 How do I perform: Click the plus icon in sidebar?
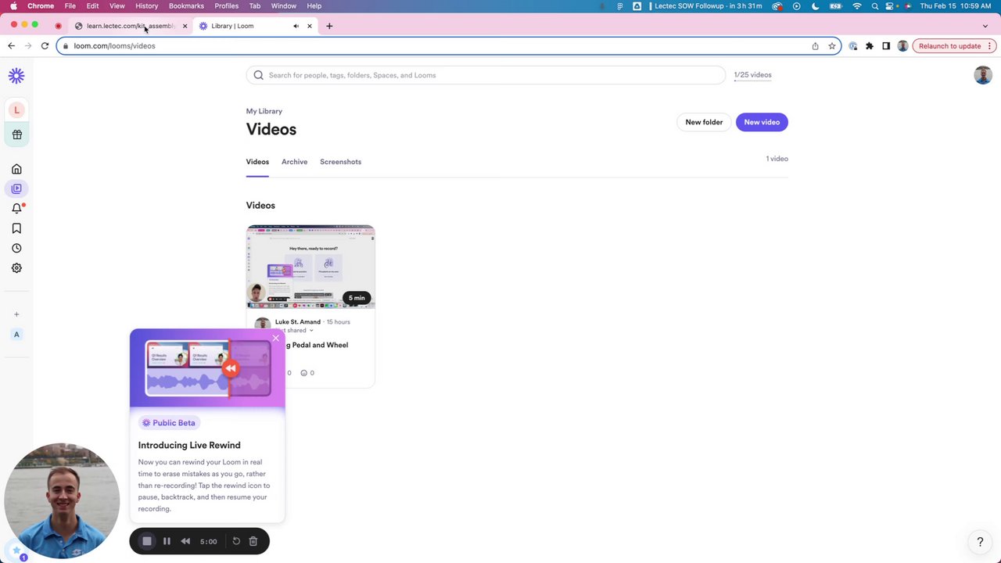point(16,314)
